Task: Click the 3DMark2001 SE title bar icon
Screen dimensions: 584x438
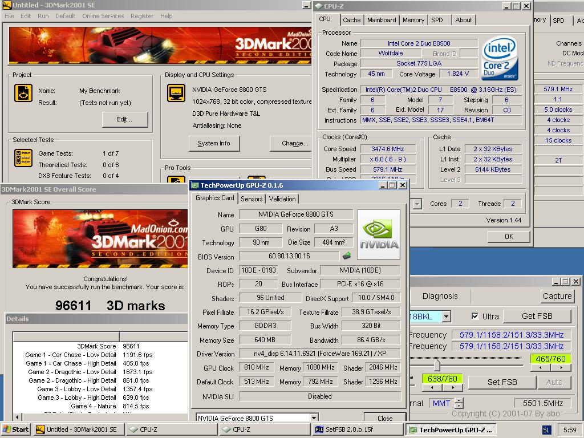Action: click(6, 5)
